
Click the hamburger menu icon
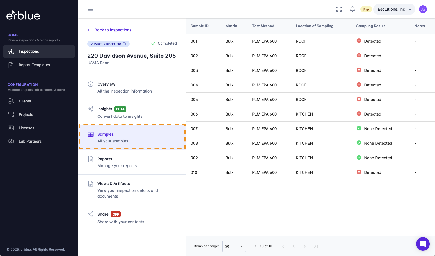pyautogui.click(x=91, y=9)
